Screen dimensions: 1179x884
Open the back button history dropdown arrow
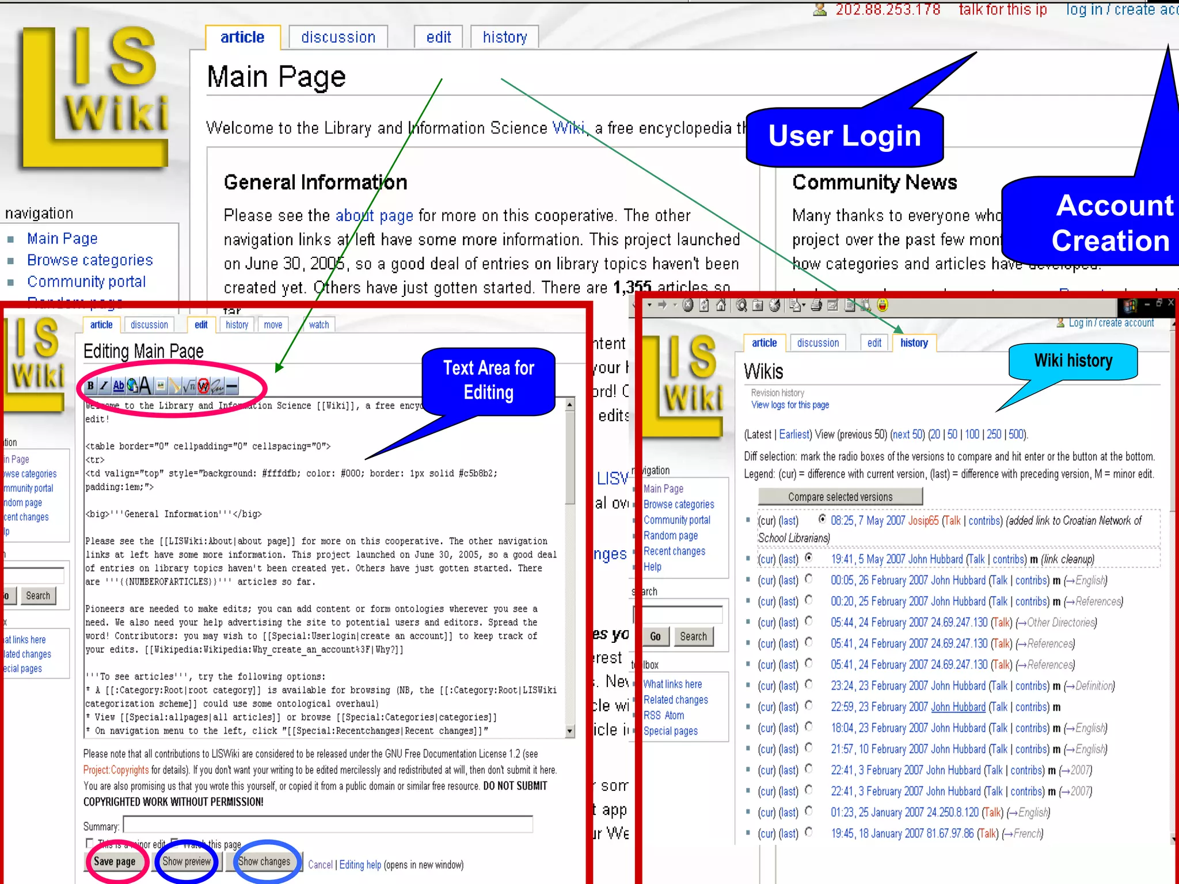649,305
